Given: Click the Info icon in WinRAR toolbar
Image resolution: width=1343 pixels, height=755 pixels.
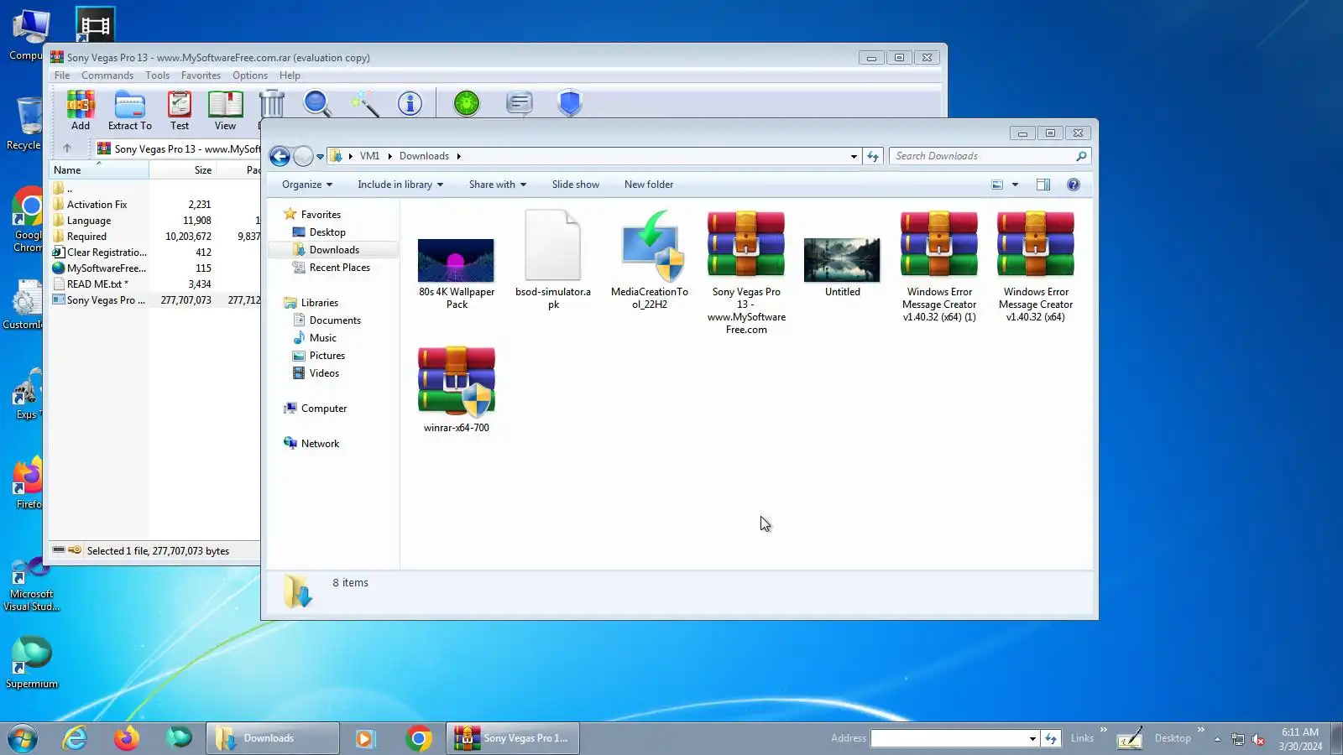Looking at the screenshot, I should click(x=410, y=104).
